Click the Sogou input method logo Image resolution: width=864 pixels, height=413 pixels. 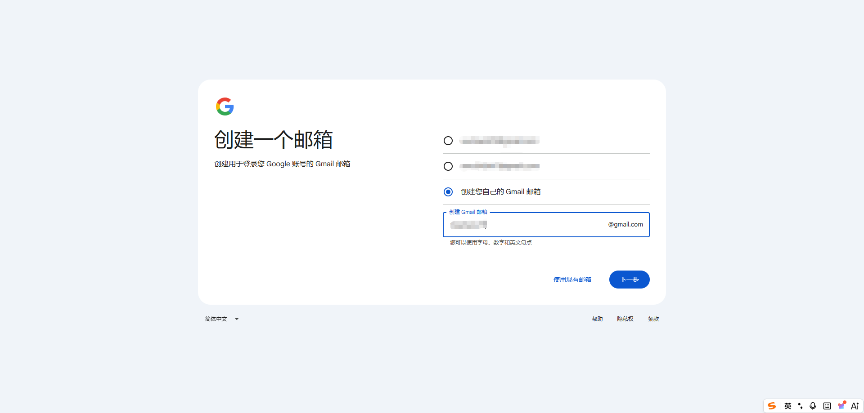tap(772, 406)
